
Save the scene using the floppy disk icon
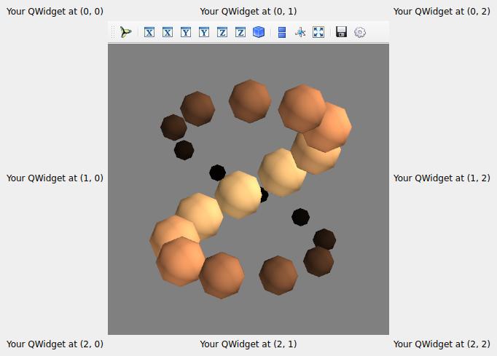(x=341, y=32)
